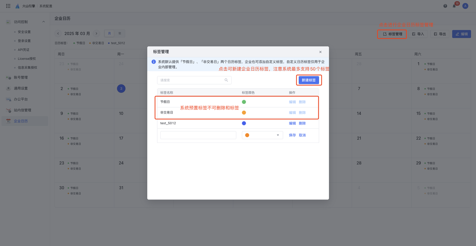Click the search magnifier icon in dialog
Image resolution: width=476 pixels, height=246 pixels.
(226, 80)
